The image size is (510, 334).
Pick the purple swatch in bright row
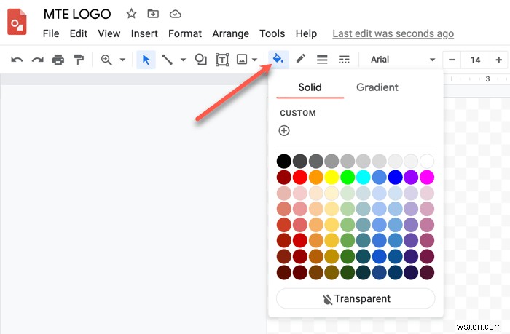[x=411, y=177]
